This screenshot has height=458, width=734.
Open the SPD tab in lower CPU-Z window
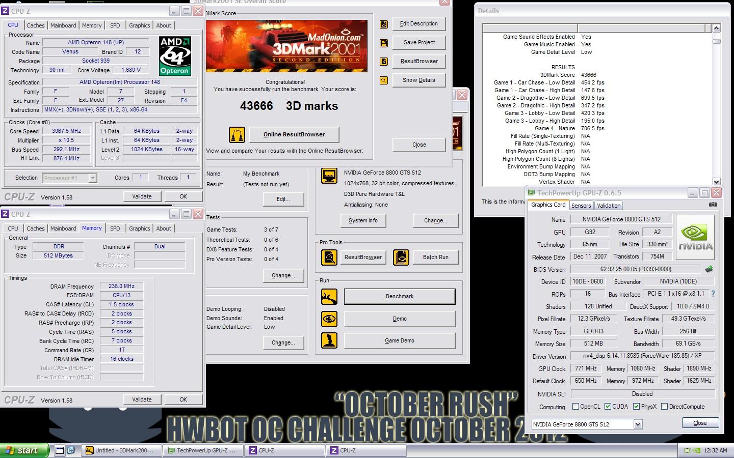pos(115,228)
